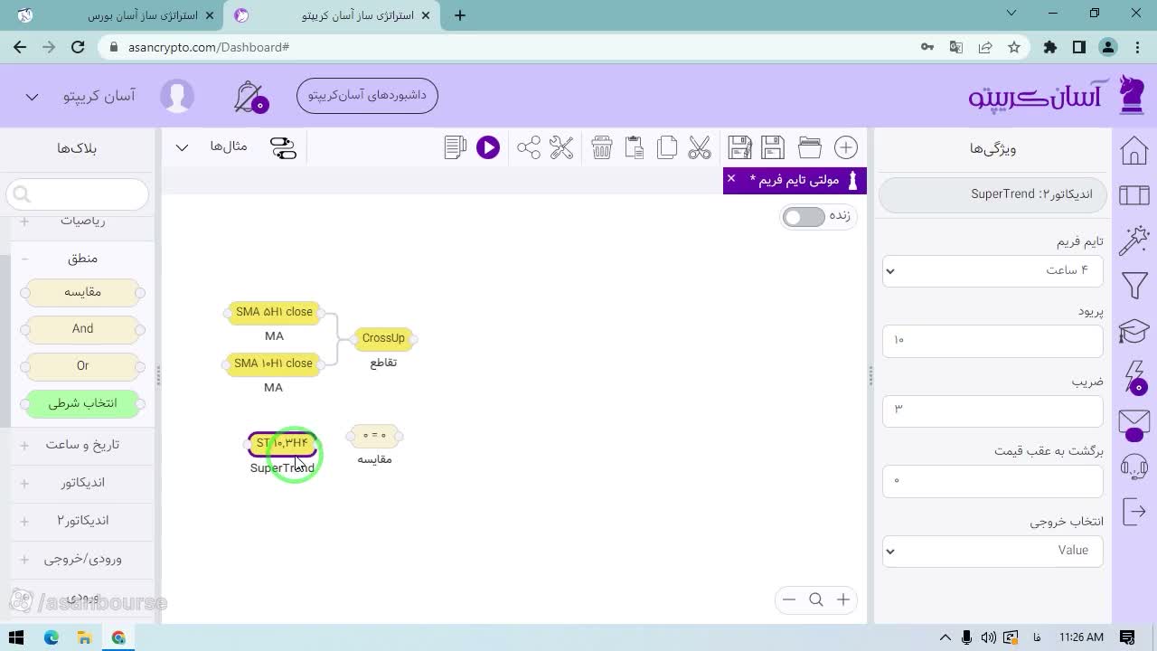Close the مولتی تایم فریم tab
This screenshot has height=651, width=1157.
(731, 179)
